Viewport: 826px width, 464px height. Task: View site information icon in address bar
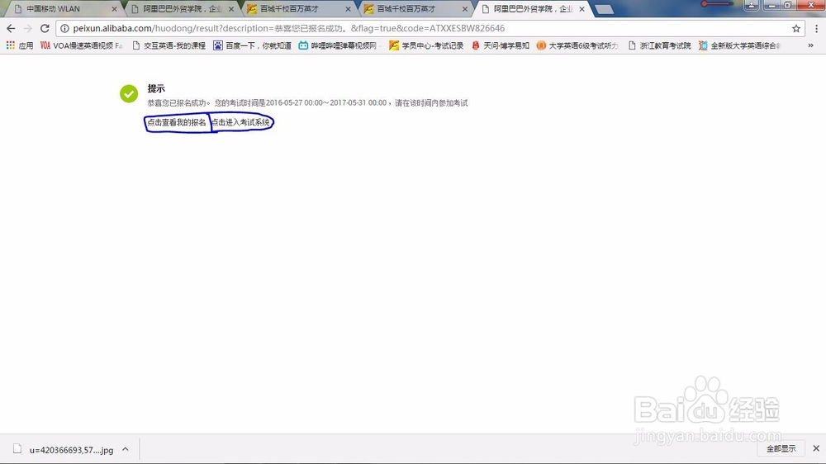(x=64, y=28)
